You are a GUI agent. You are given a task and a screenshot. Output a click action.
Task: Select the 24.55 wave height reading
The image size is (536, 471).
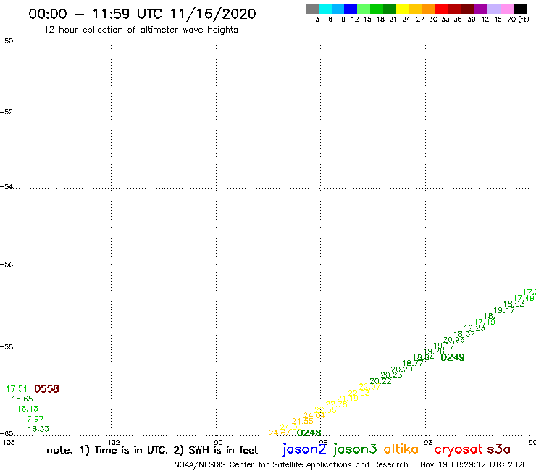[x=302, y=422]
